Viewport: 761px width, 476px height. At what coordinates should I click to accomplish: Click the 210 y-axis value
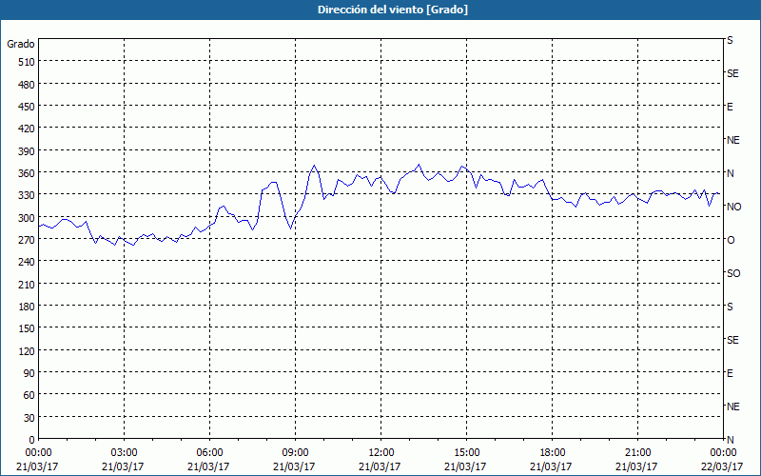click(27, 285)
